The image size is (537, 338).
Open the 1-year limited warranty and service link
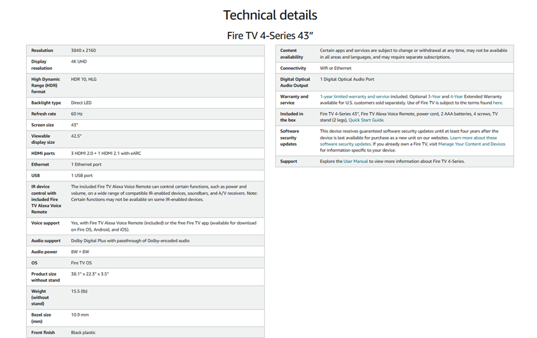pos(354,96)
